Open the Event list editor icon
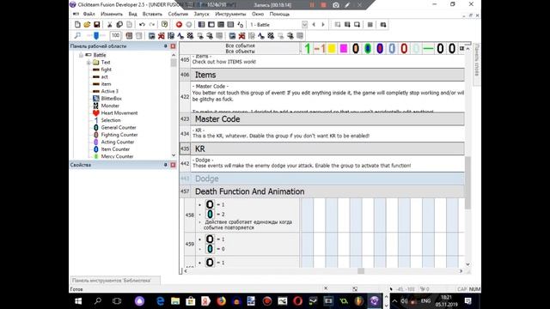 point(230,25)
